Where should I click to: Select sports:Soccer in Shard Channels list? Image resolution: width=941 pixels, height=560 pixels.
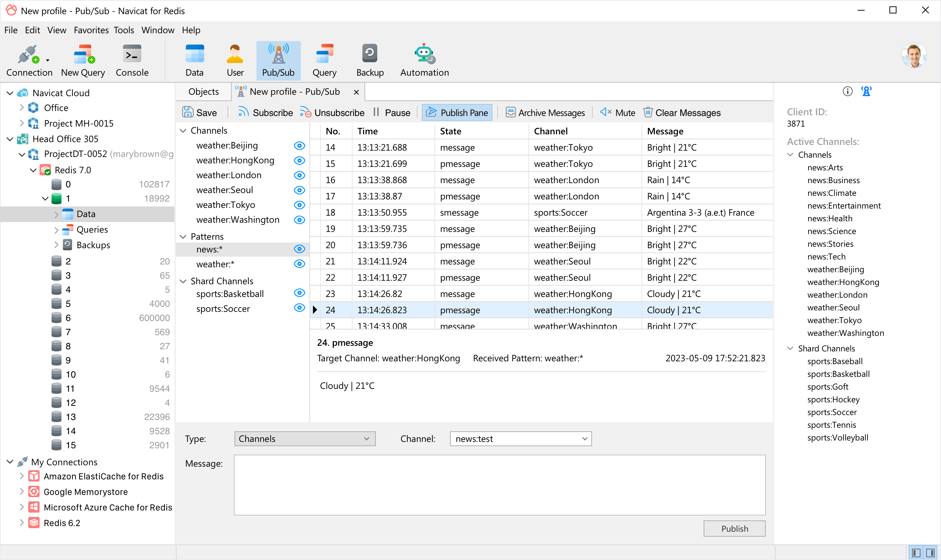point(223,309)
